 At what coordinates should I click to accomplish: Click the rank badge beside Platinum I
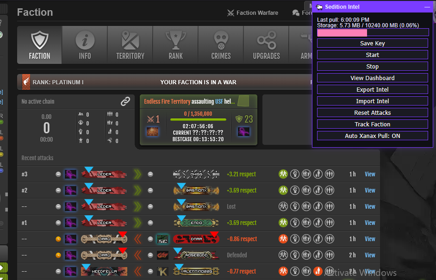(25, 82)
